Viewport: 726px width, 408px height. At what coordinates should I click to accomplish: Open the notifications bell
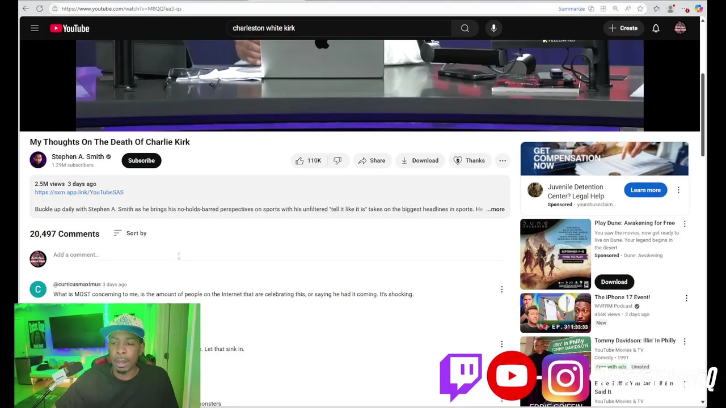(656, 28)
